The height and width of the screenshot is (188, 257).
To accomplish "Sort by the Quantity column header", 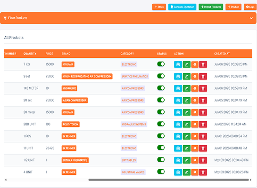I will pos(30,54).
